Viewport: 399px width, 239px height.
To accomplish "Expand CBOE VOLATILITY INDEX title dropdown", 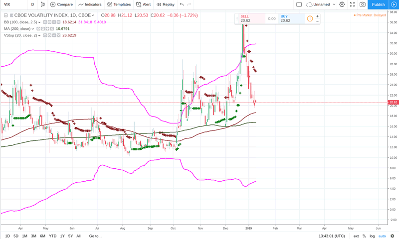I will click(x=93, y=15).
